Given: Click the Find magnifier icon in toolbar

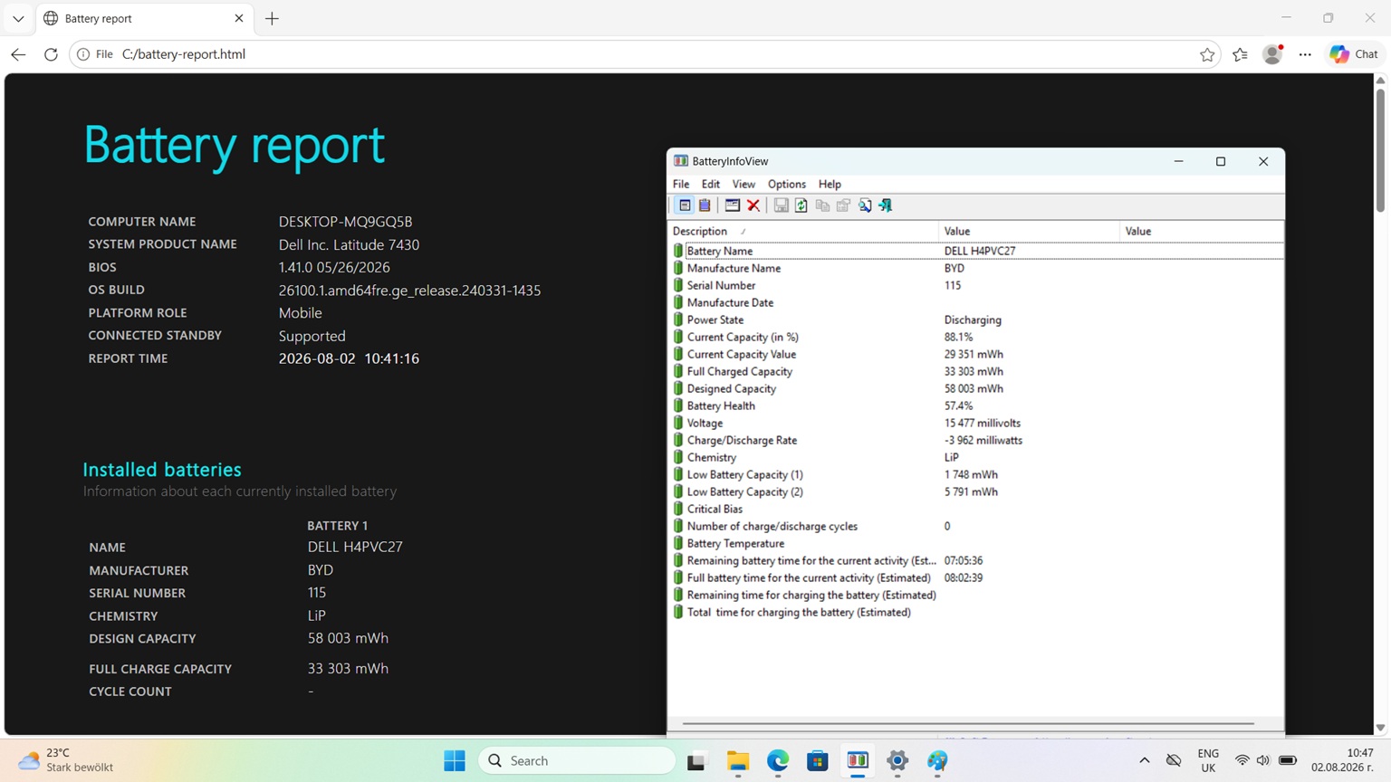Looking at the screenshot, I should click(865, 205).
